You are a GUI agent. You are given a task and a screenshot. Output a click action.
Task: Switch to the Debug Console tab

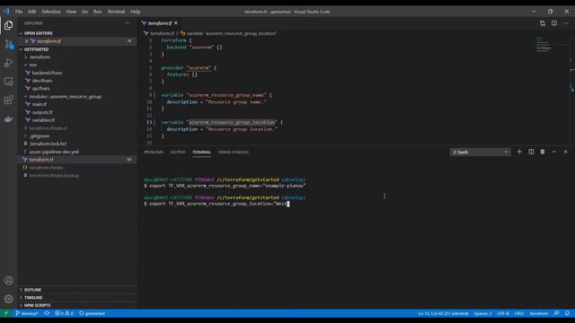pos(234,152)
